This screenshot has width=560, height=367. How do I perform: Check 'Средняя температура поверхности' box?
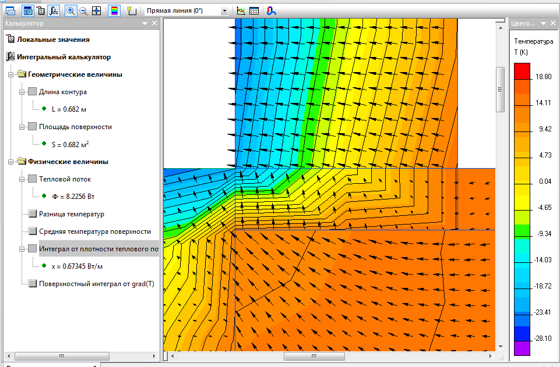tap(33, 231)
